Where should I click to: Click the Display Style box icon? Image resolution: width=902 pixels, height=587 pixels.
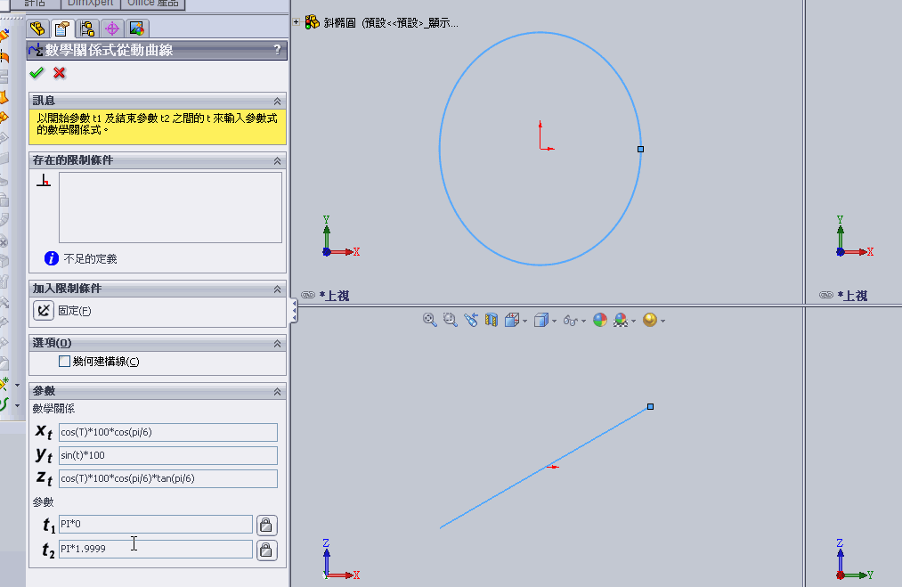click(x=540, y=320)
